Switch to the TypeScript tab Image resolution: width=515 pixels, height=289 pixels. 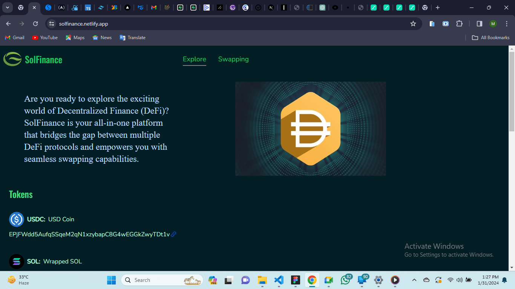[x=88, y=8]
